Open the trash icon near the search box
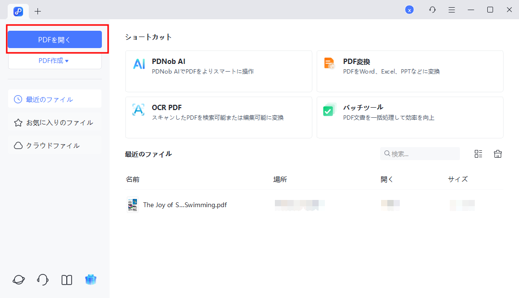This screenshot has width=519, height=298. (x=498, y=153)
